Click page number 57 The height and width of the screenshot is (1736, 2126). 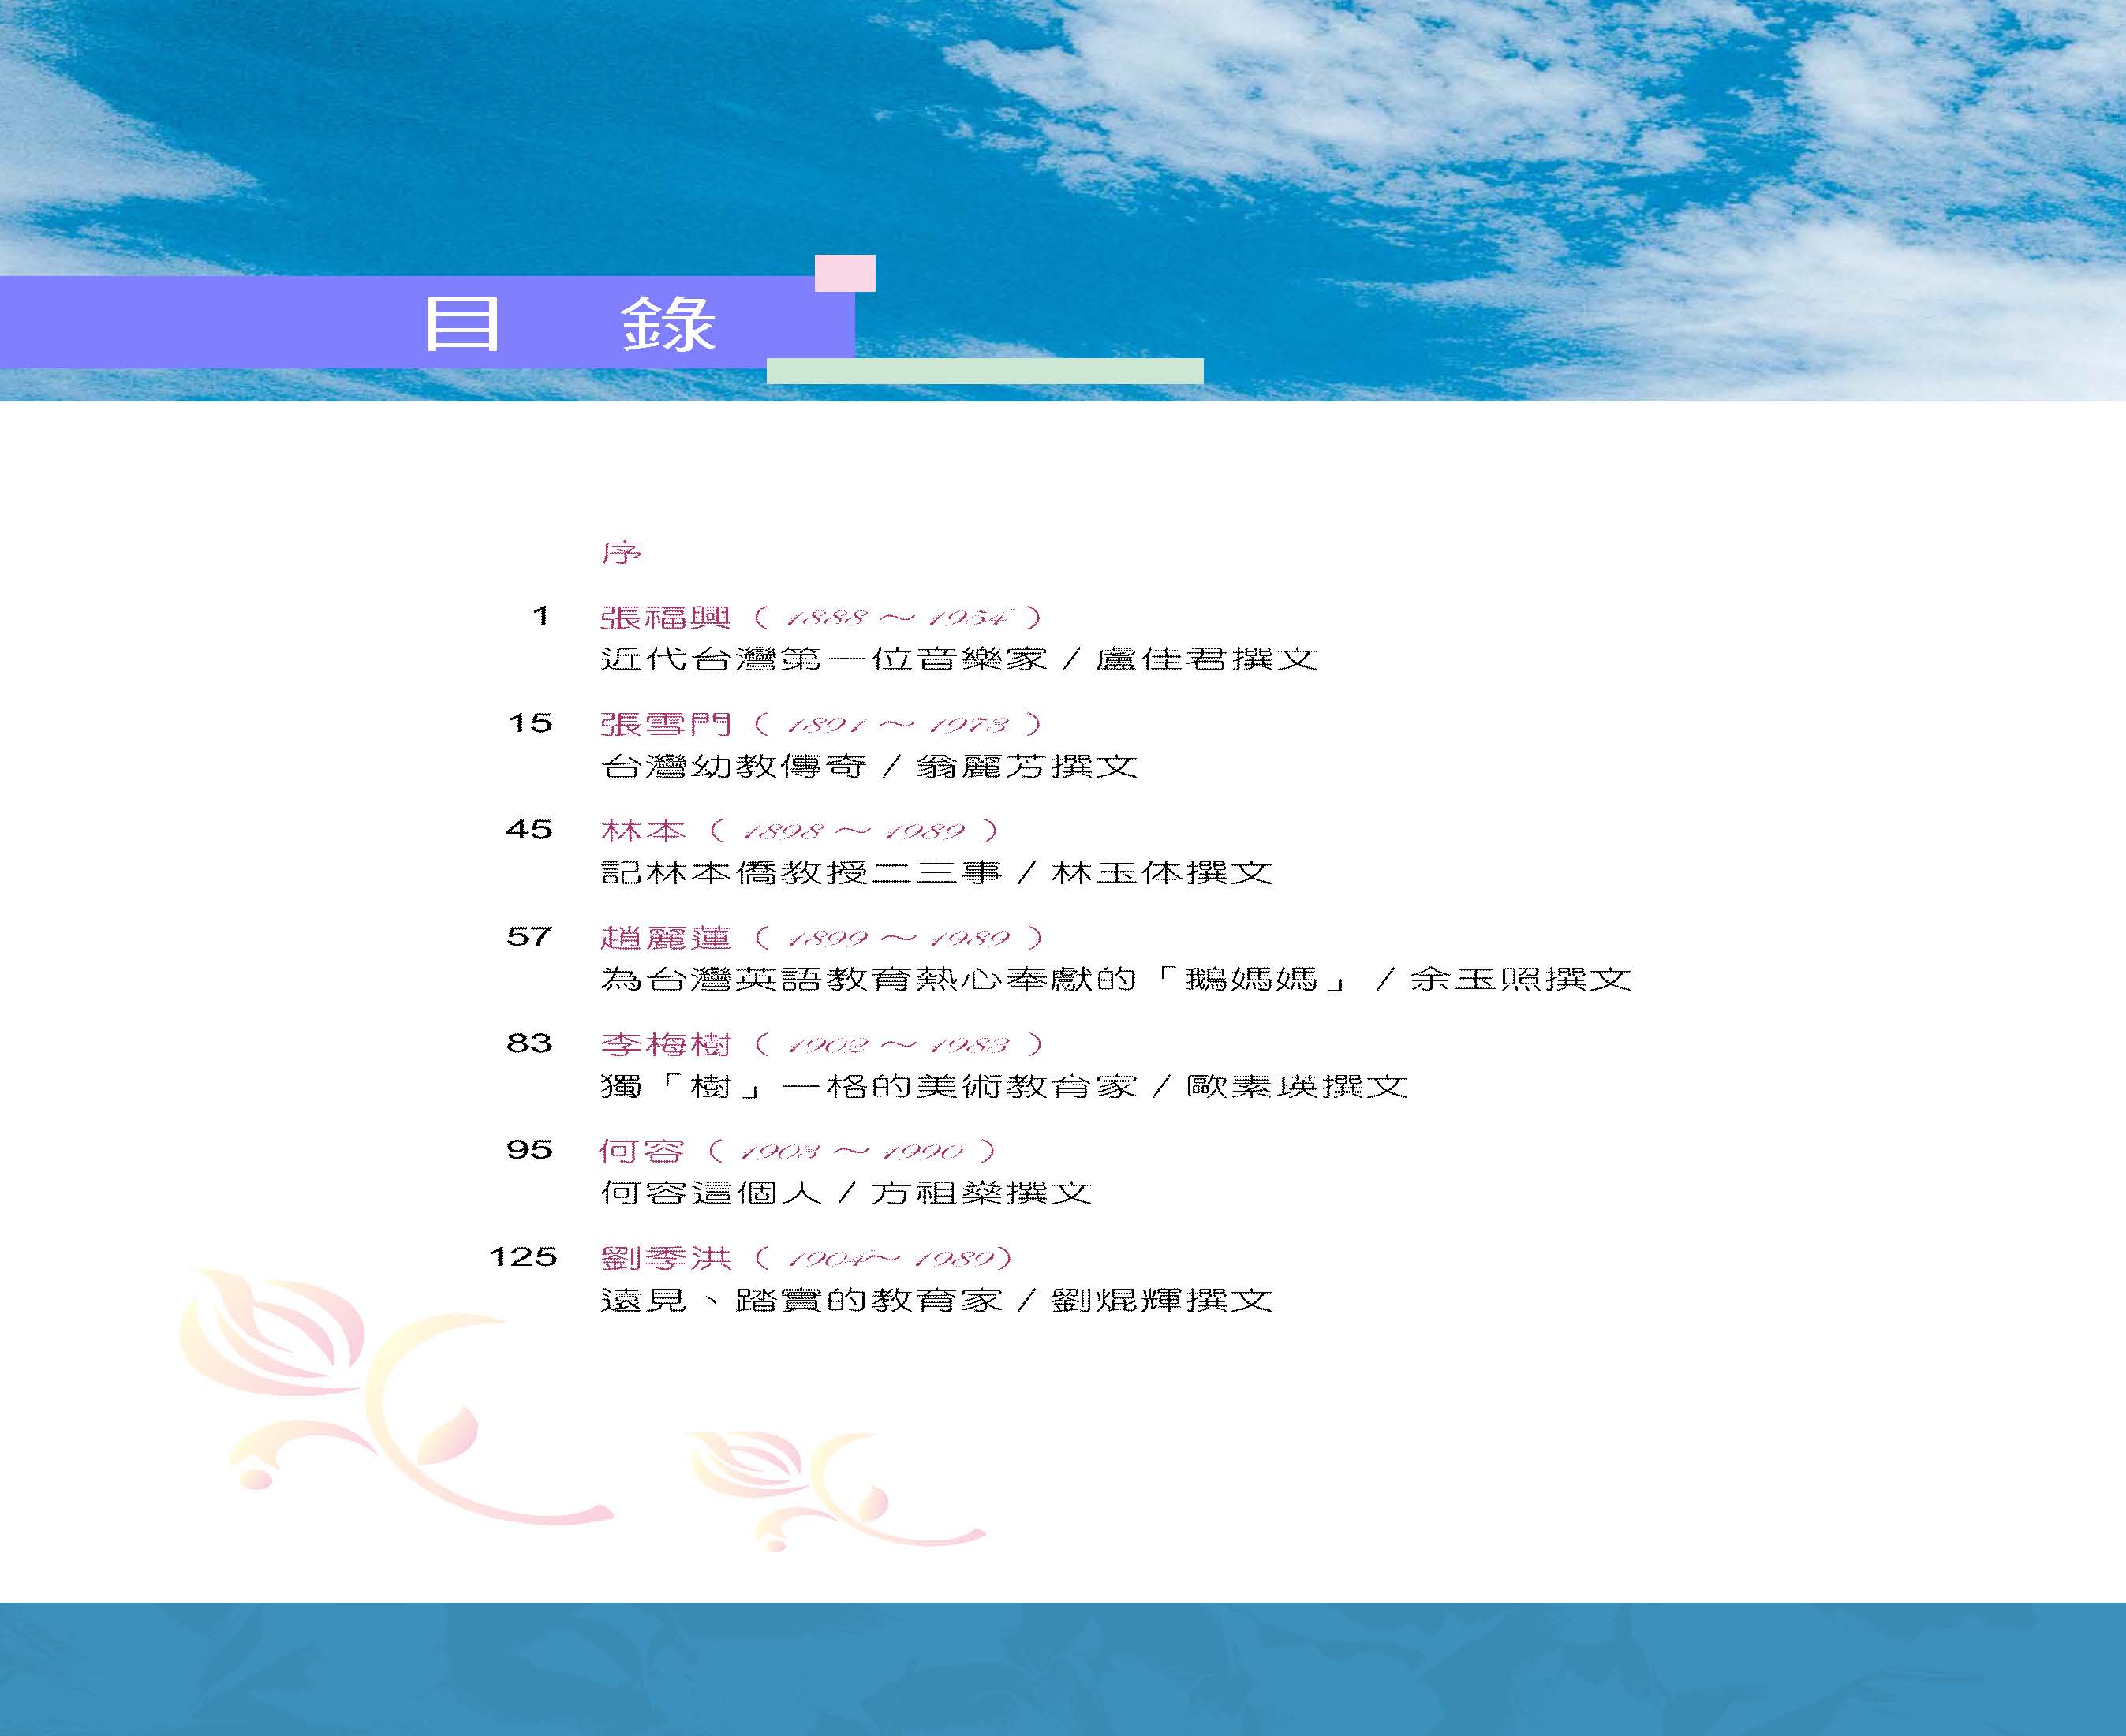(x=529, y=937)
